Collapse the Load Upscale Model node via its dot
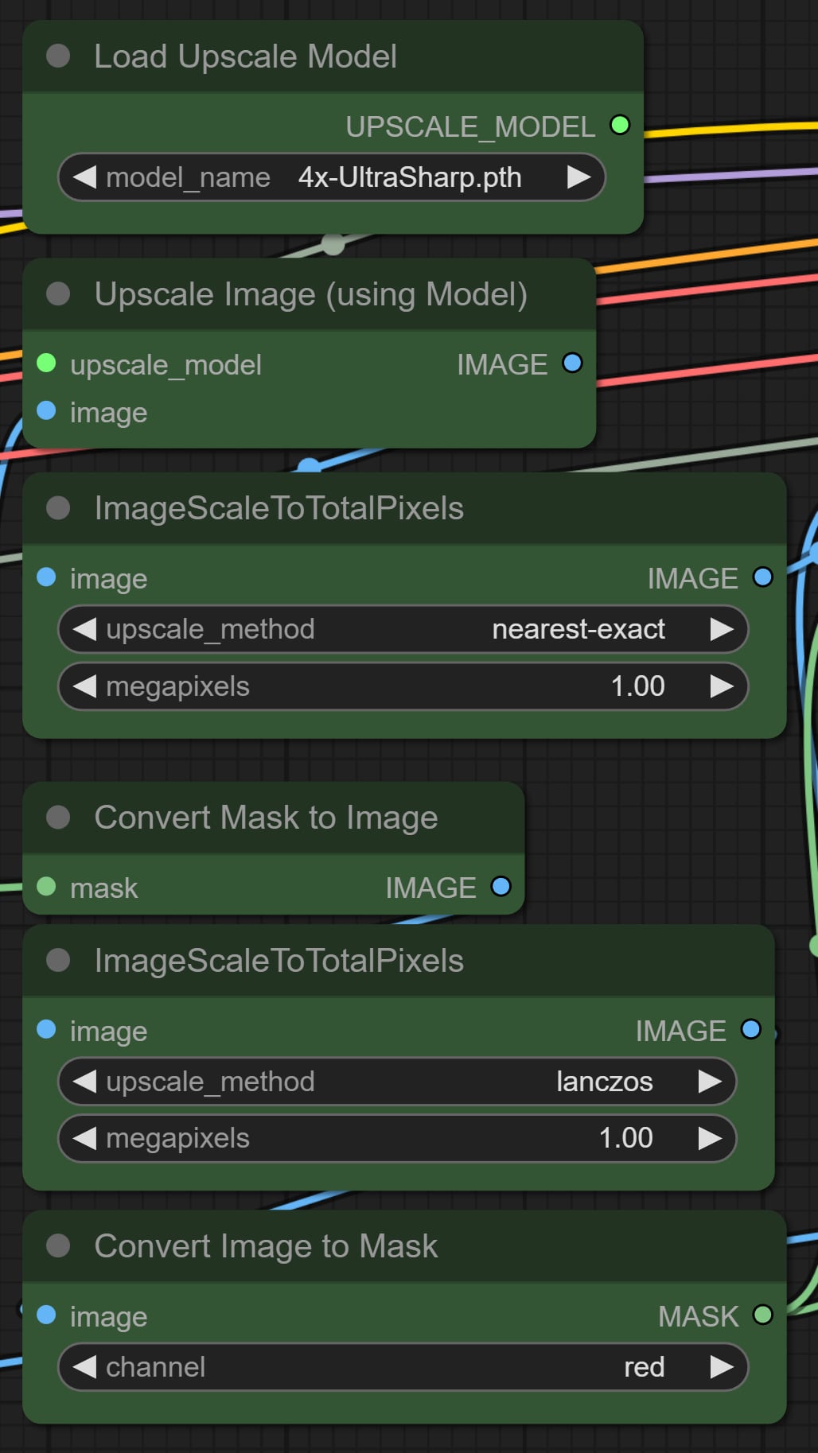Image resolution: width=818 pixels, height=1453 pixels. tap(58, 56)
